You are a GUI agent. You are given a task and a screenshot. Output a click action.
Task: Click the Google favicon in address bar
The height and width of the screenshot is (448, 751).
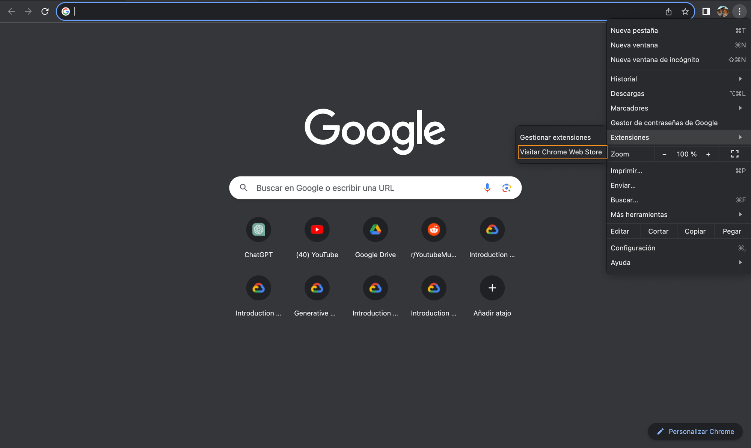66,11
